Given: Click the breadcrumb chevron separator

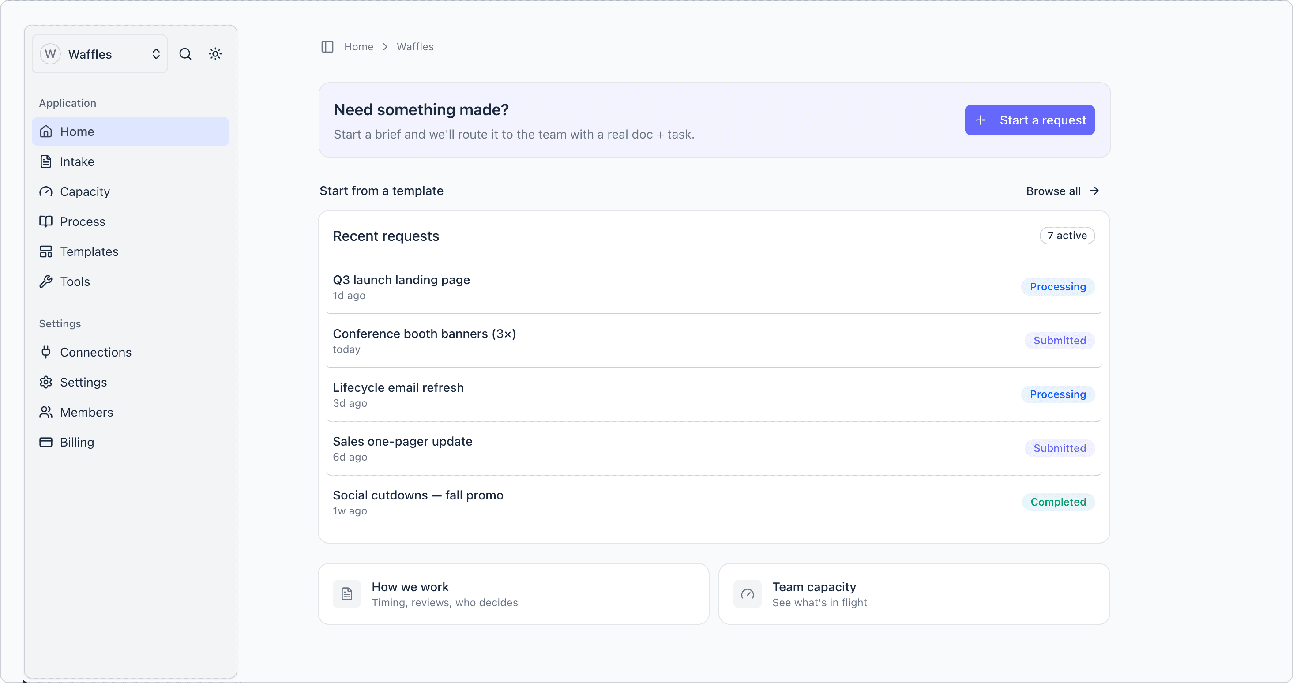Looking at the screenshot, I should [x=385, y=47].
